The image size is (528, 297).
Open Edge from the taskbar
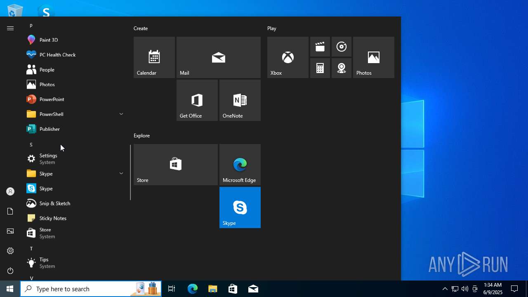click(193, 289)
